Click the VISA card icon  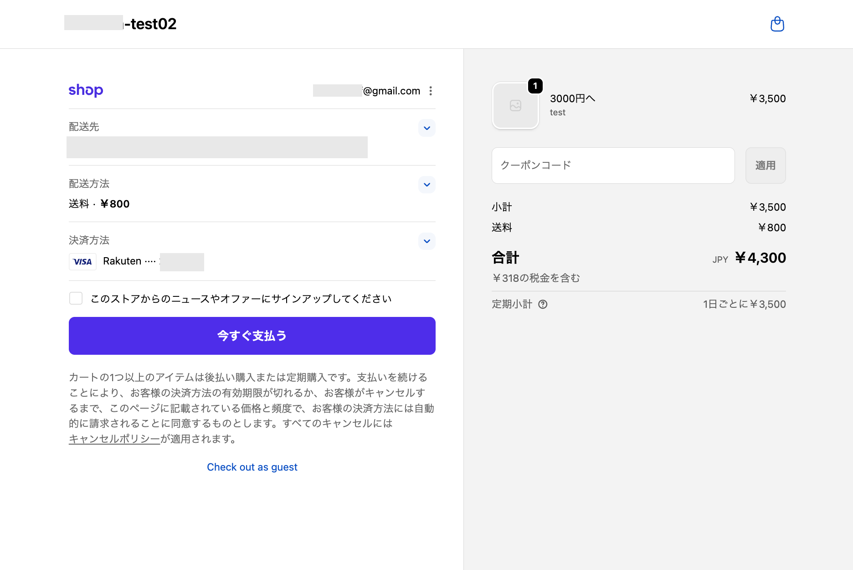click(82, 262)
